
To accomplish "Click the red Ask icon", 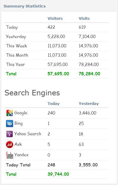I will pyautogui.click(x=10, y=145).
